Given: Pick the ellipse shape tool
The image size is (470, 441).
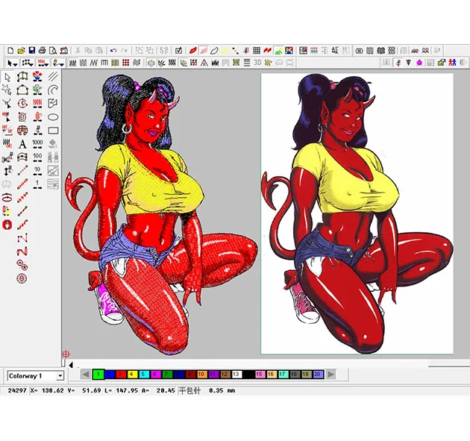Looking at the screenshot, I should click(x=54, y=116).
